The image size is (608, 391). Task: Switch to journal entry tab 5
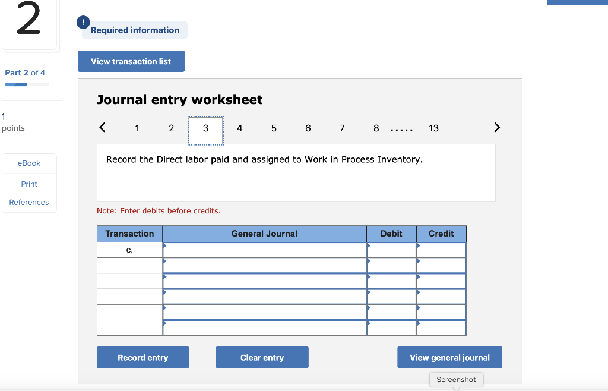click(x=274, y=128)
